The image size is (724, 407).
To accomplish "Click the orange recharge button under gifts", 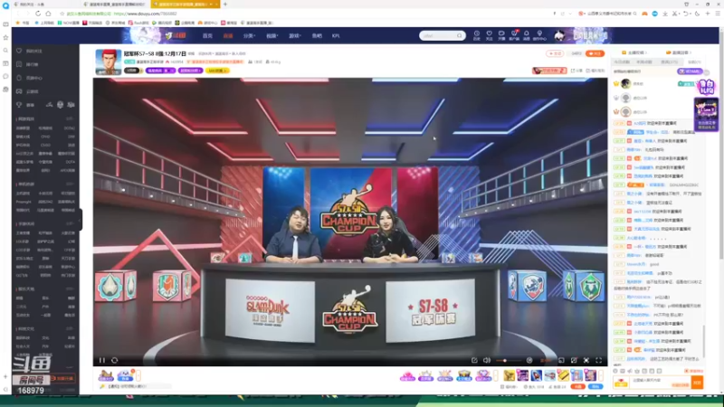I will (577, 387).
